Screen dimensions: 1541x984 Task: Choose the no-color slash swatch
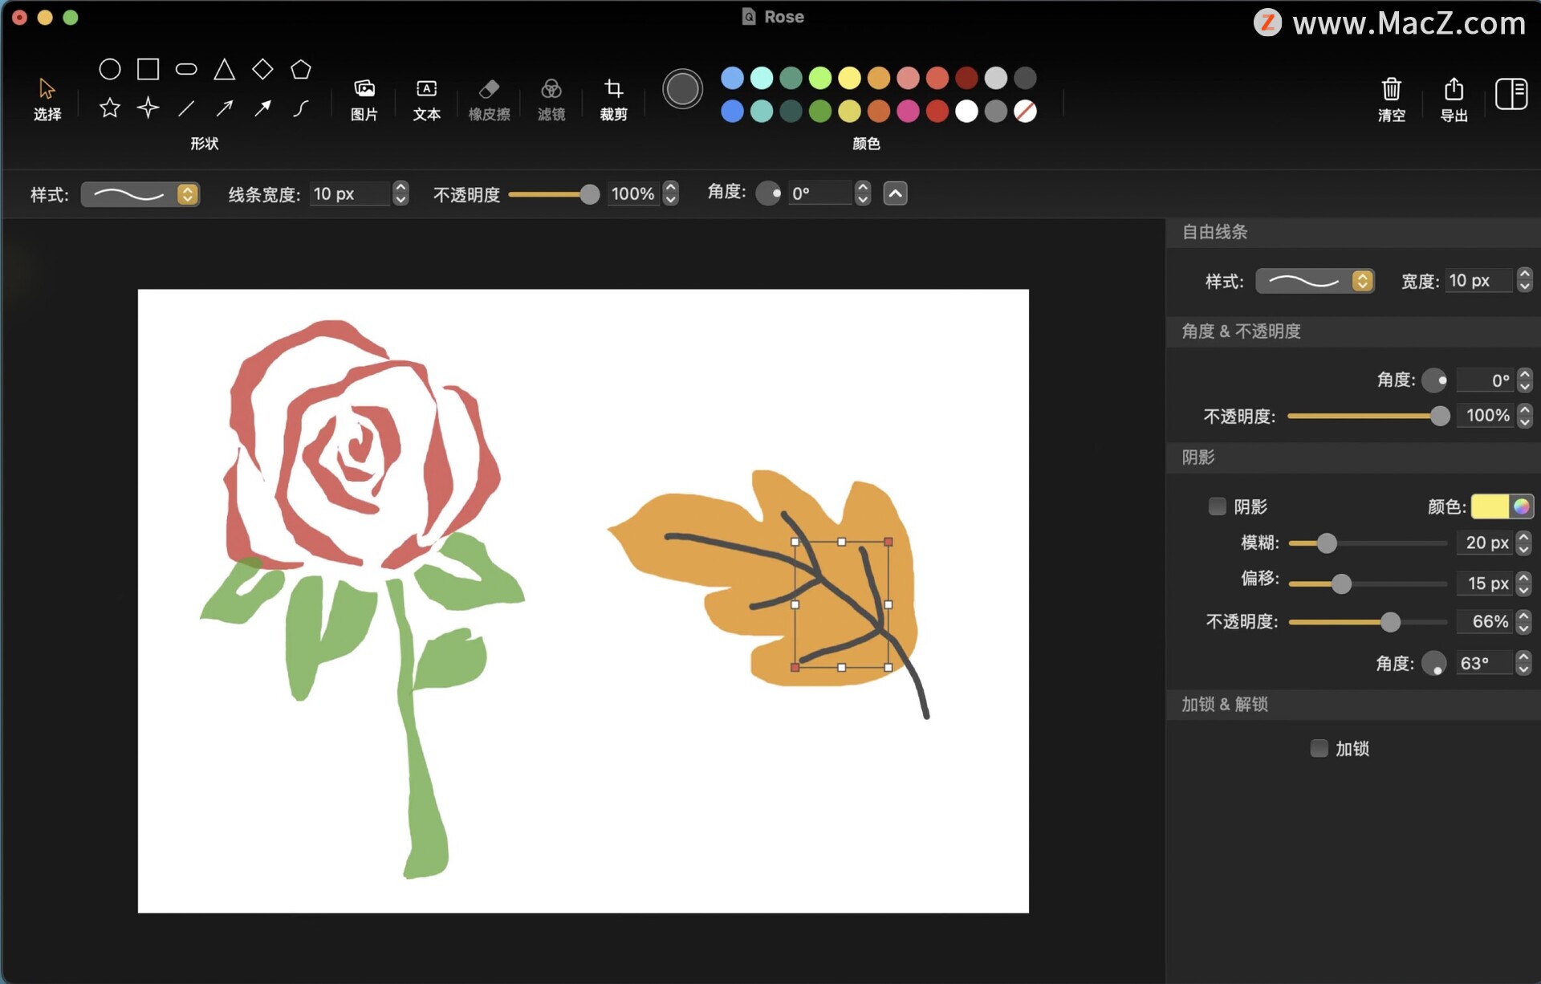[x=1025, y=111]
